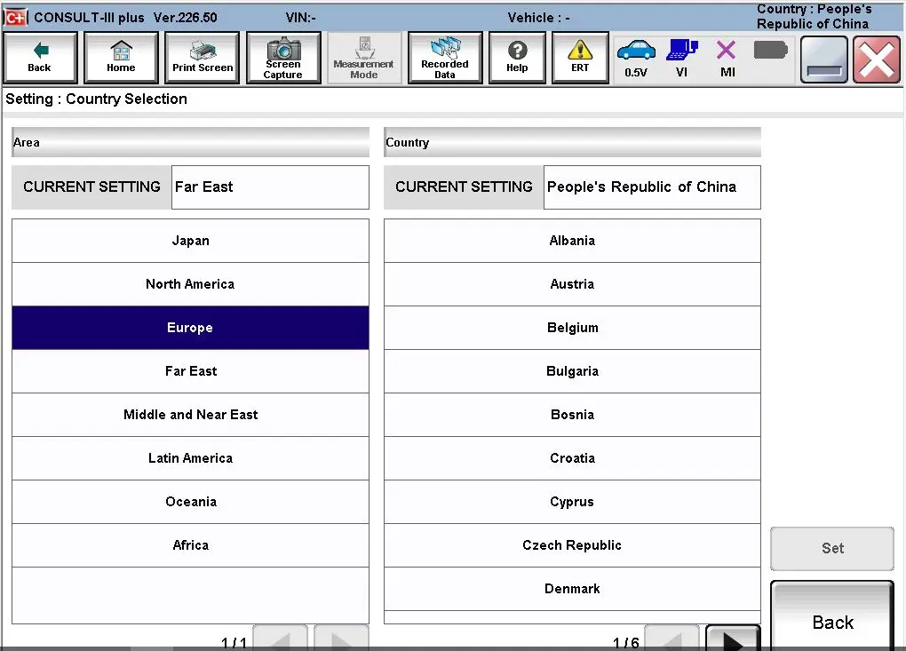The height and width of the screenshot is (651, 906).
Task: Choose Czech Republic as the country
Action: (572, 545)
